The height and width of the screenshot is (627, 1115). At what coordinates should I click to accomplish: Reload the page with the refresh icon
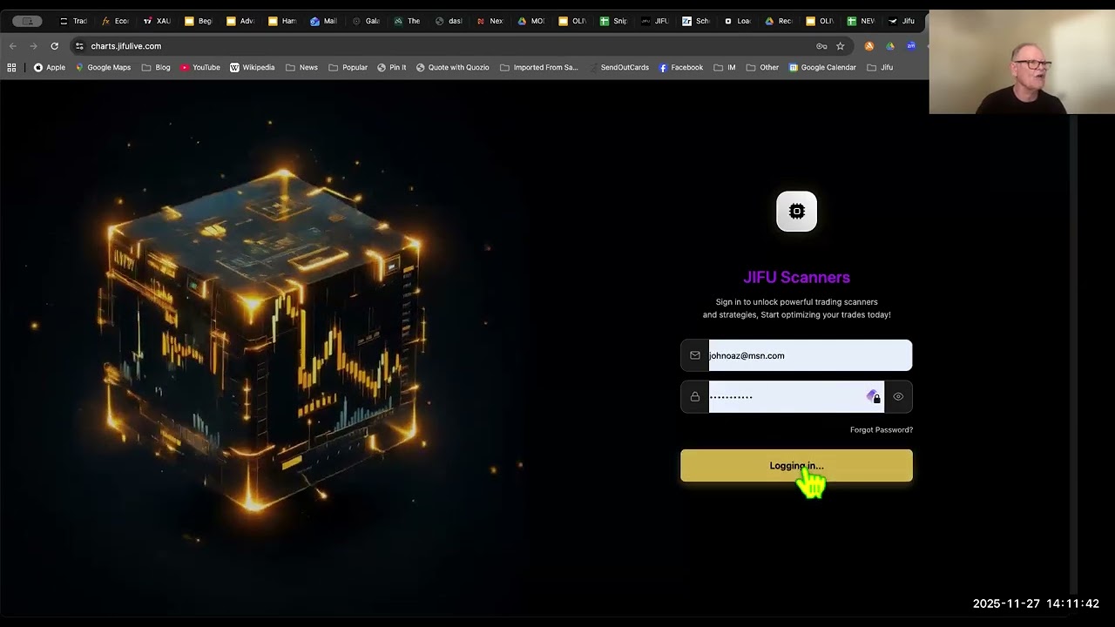(x=55, y=46)
